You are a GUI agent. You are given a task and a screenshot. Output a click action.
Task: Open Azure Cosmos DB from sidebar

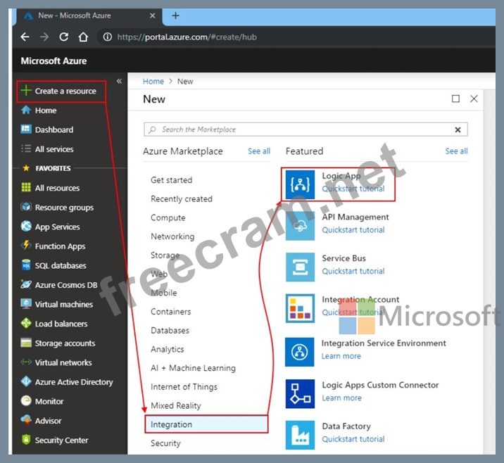65,285
